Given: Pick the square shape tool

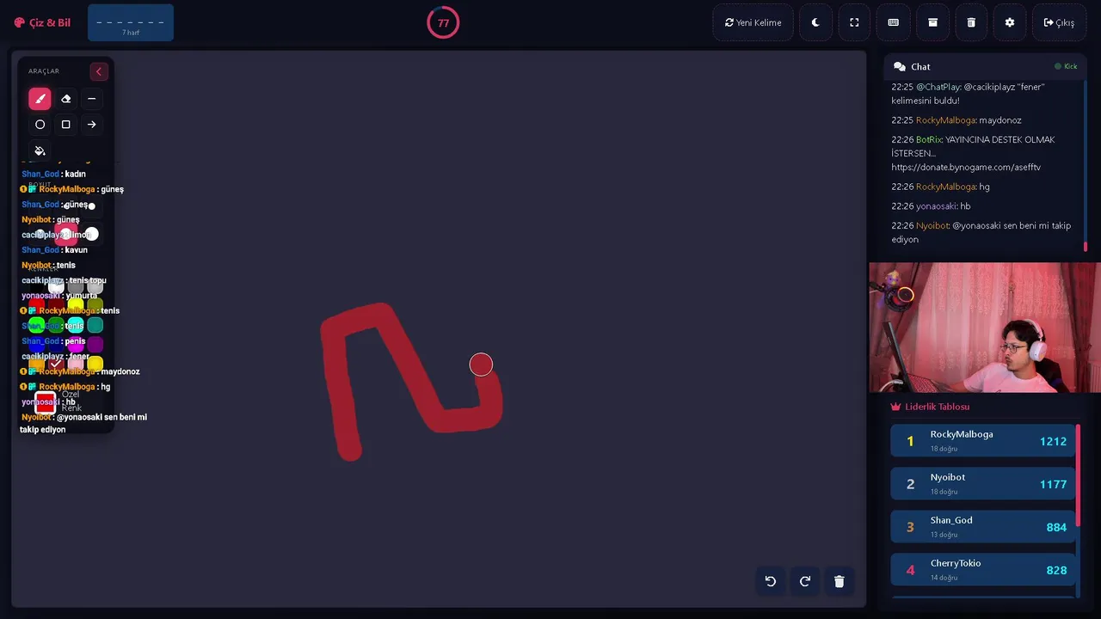Looking at the screenshot, I should (65, 125).
